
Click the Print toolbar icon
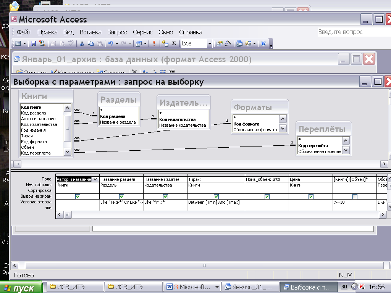[x=53, y=43]
